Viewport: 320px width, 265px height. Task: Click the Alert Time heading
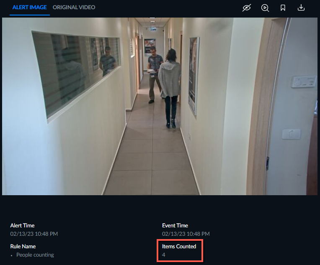tap(22, 225)
